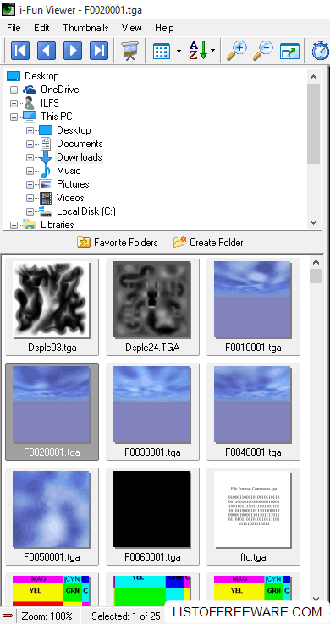
Task: Select the root Desktop tree item
Action: pos(41,76)
